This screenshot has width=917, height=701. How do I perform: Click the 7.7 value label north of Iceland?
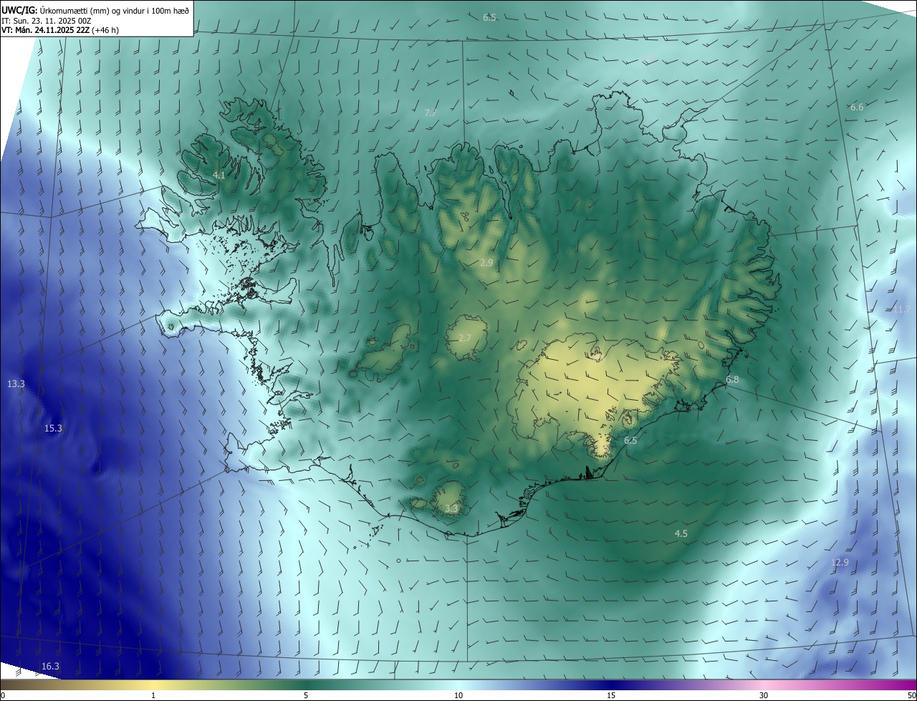point(431,113)
